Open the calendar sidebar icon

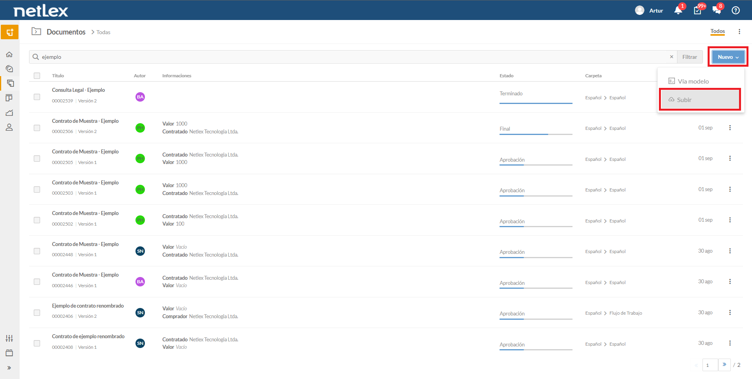point(9,353)
